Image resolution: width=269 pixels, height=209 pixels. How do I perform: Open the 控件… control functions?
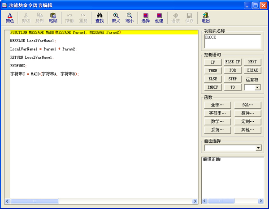click(x=248, y=113)
